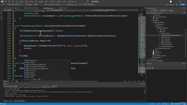This screenshot has height=105, width=187.
Task: Close the Output panel
Action: pyautogui.click(x=144, y=84)
